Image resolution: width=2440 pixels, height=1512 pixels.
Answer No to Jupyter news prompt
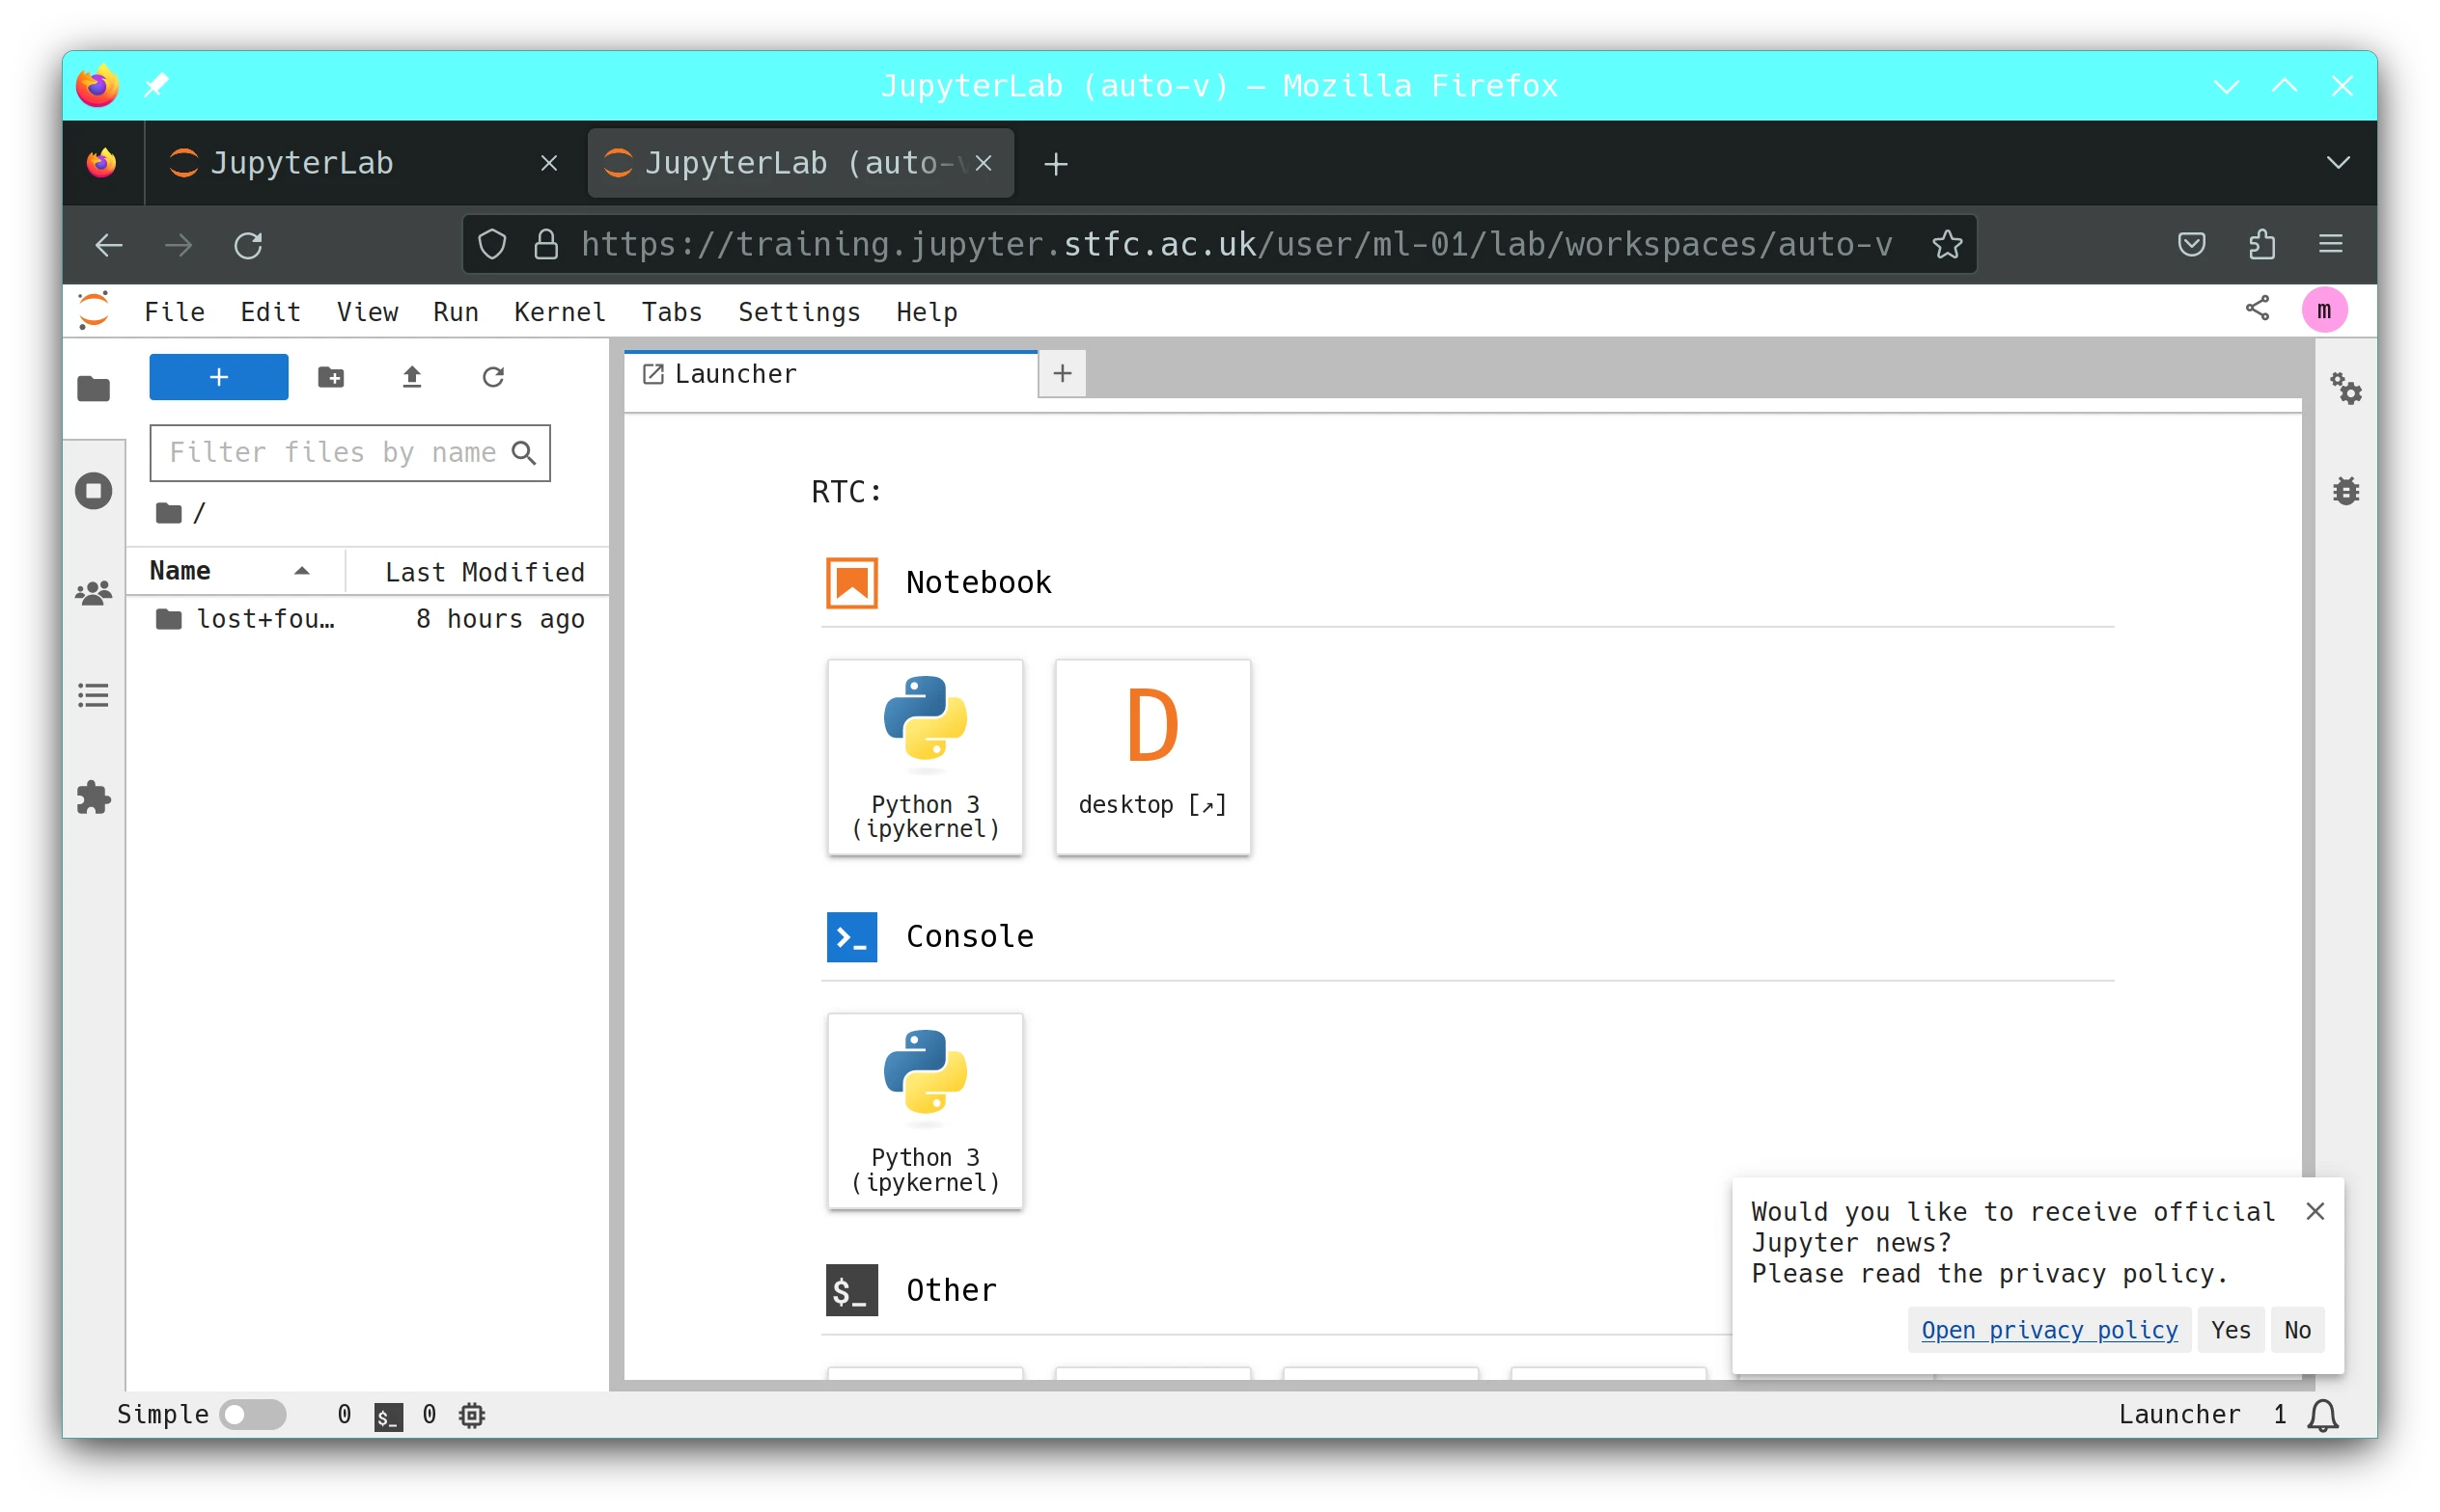[x=2297, y=1330]
